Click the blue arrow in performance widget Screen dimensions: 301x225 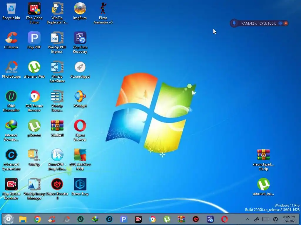pyautogui.click(x=280, y=23)
